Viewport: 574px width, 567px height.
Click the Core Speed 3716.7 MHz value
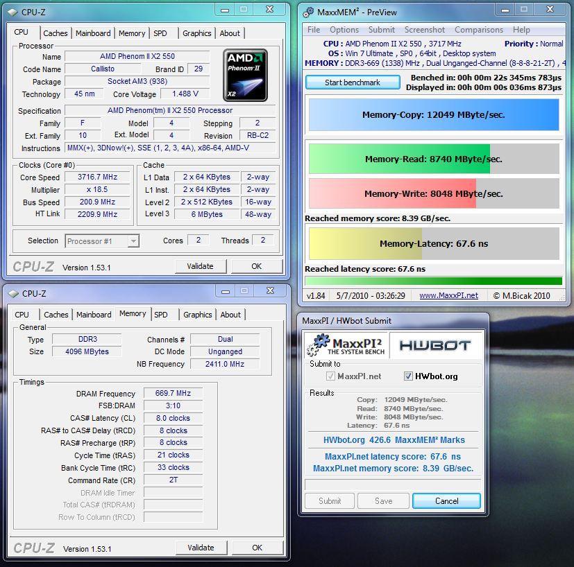coord(97,177)
